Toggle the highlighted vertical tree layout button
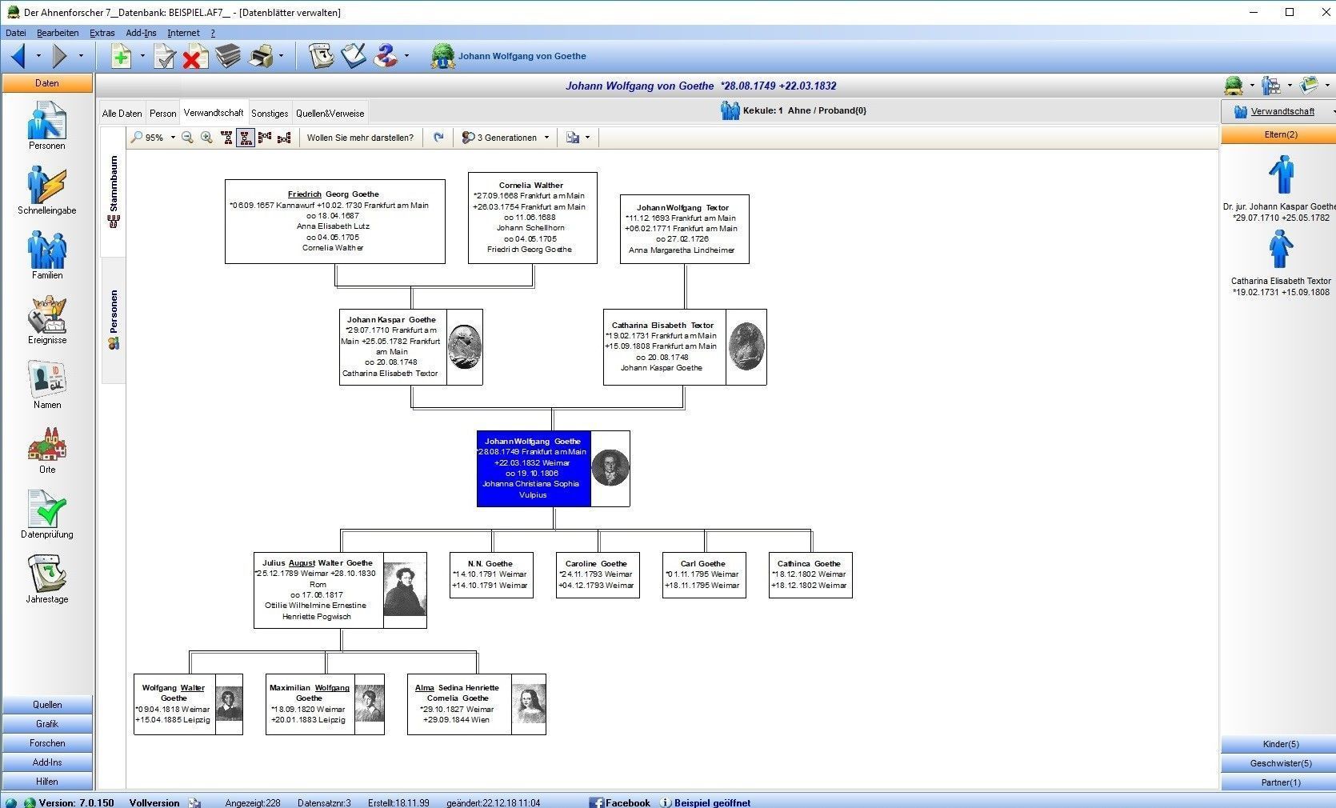This screenshot has height=808, width=1336. coord(246,138)
